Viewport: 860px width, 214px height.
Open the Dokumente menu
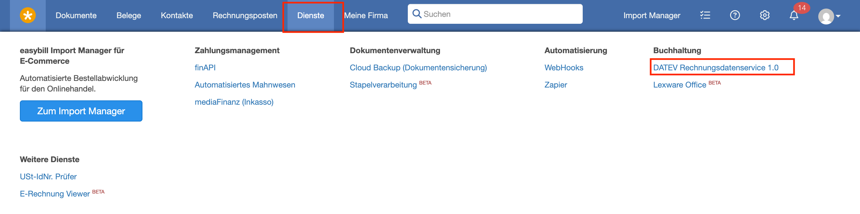tap(76, 15)
